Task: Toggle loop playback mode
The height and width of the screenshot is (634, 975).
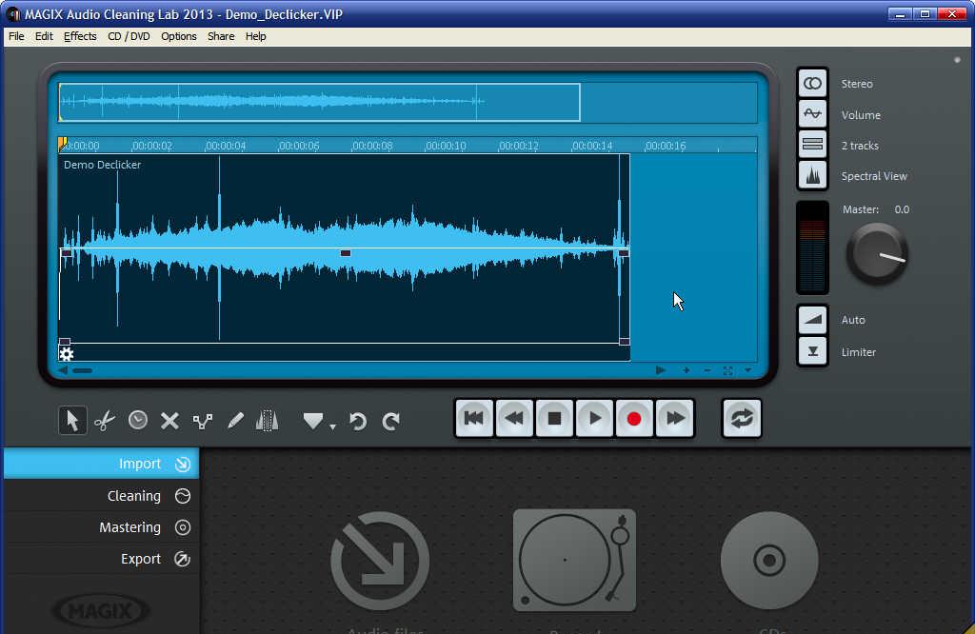Action: coord(742,418)
